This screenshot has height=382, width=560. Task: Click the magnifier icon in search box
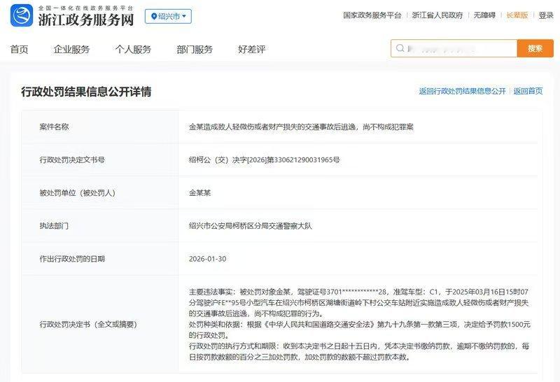(400, 48)
